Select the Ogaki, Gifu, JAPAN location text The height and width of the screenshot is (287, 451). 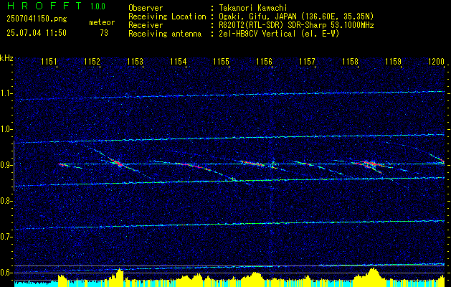tap(296, 17)
